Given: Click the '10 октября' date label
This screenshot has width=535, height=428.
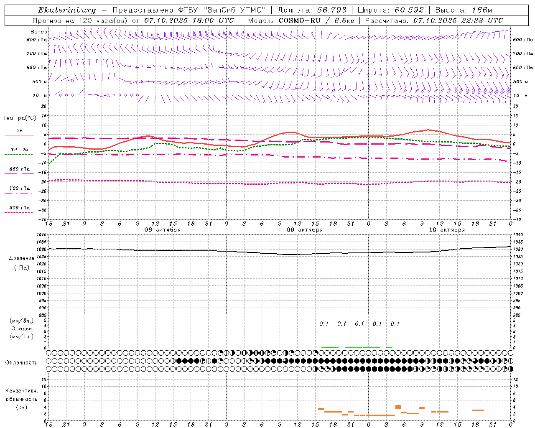Looking at the screenshot, I should (447, 230).
